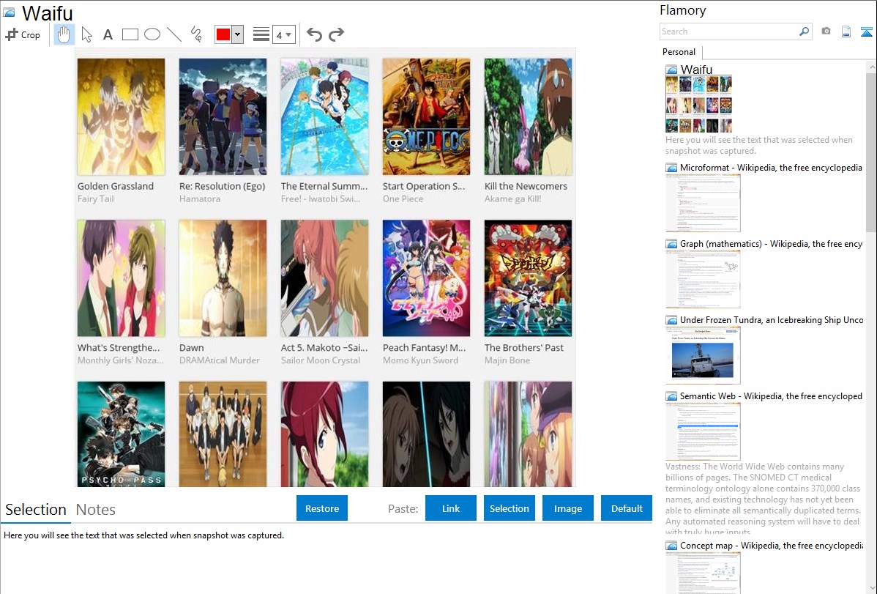Switch to the Notes tab

click(96, 510)
